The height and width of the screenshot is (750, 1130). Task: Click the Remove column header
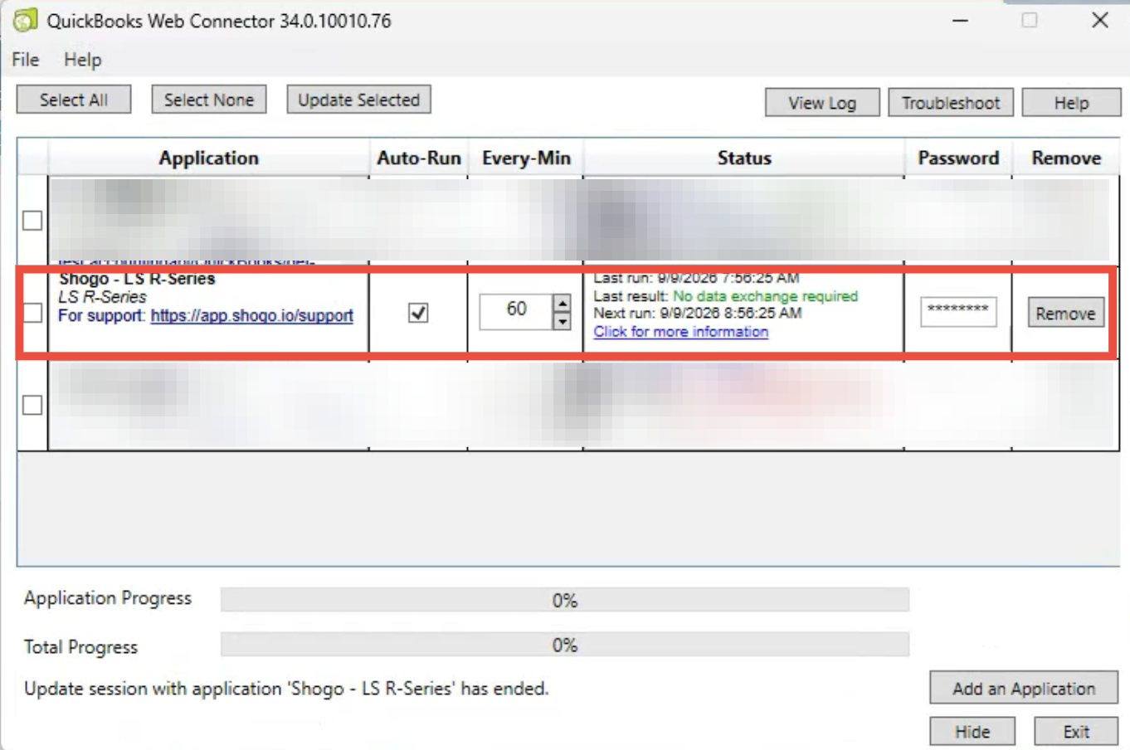(x=1066, y=158)
